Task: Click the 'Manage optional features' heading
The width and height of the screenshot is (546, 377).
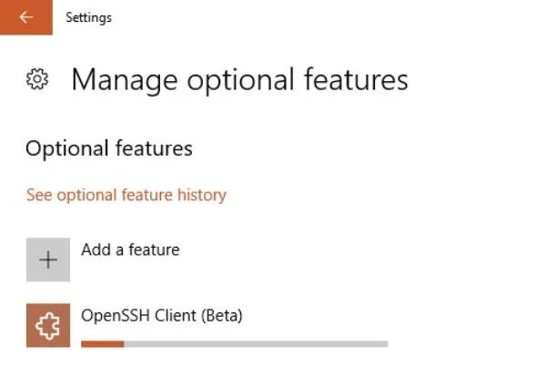Action: [x=239, y=80]
